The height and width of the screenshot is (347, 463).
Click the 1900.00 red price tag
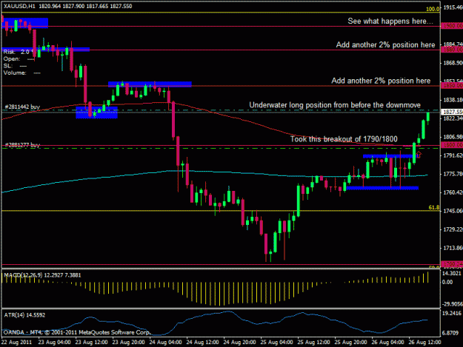[x=452, y=26]
